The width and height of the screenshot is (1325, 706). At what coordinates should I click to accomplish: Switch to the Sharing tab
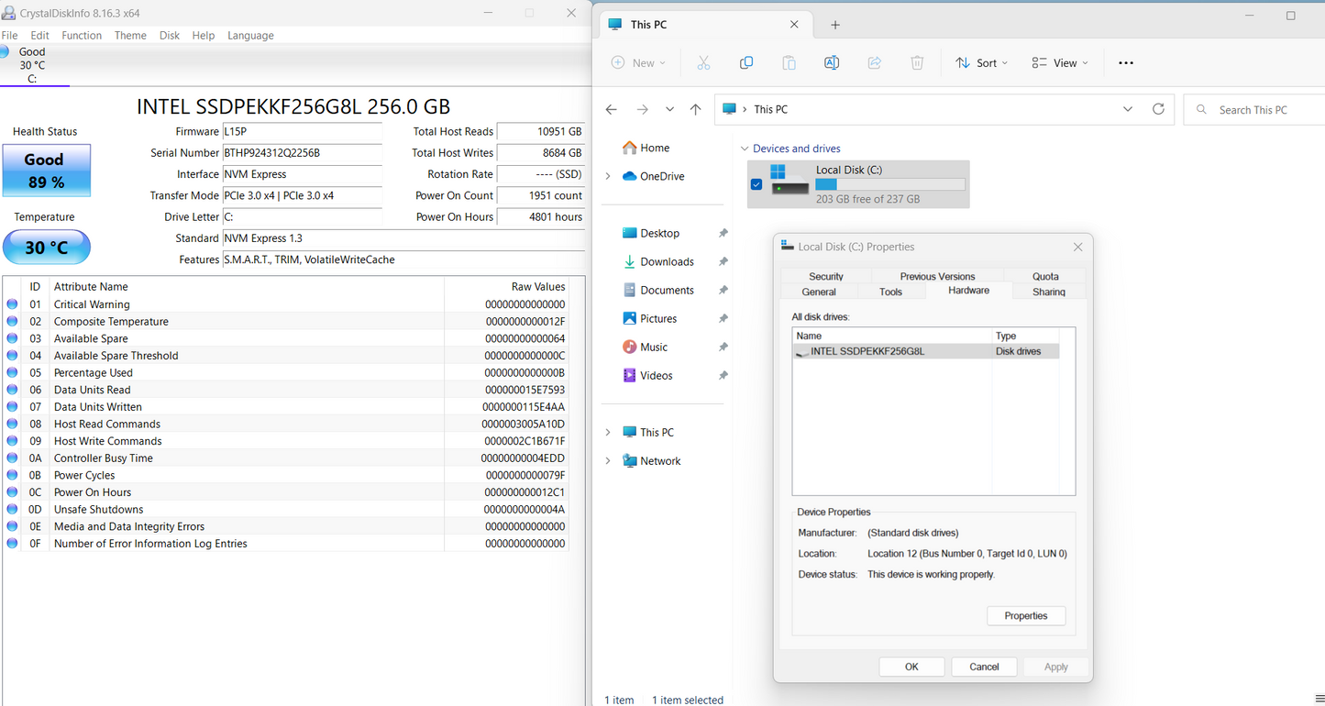tap(1049, 292)
